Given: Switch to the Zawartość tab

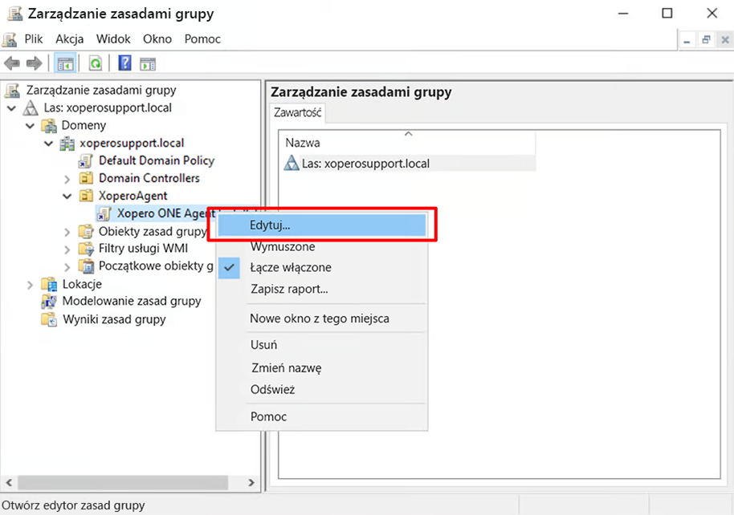Looking at the screenshot, I should [x=297, y=113].
